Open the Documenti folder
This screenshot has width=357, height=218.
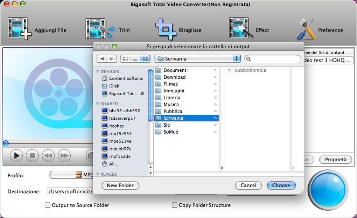pos(186,70)
